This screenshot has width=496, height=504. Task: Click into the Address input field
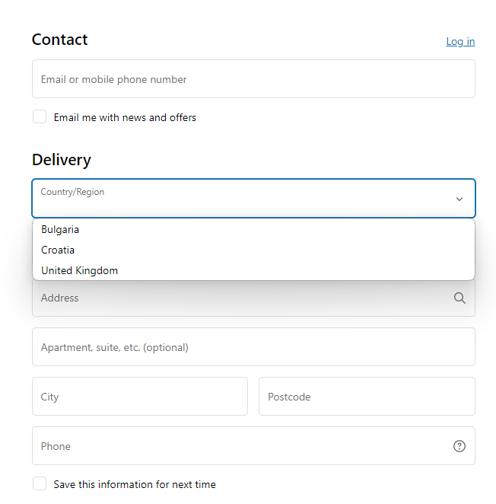[236, 298]
